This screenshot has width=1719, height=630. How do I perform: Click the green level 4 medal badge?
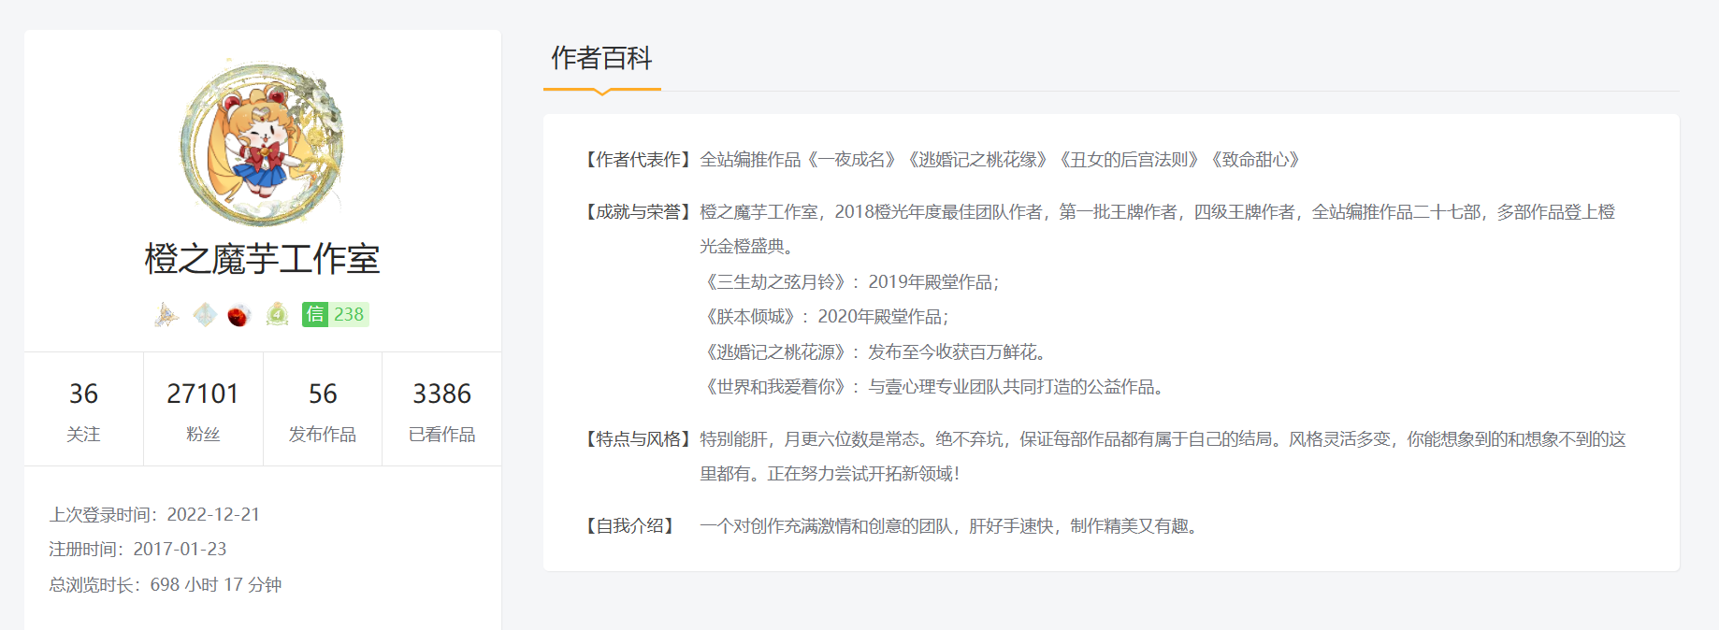click(277, 315)
